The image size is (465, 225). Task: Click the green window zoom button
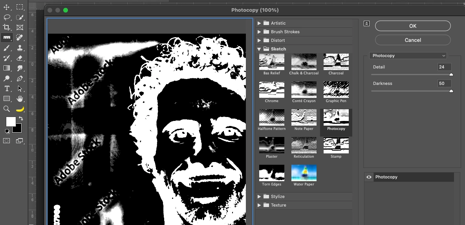tap(66, 10)
